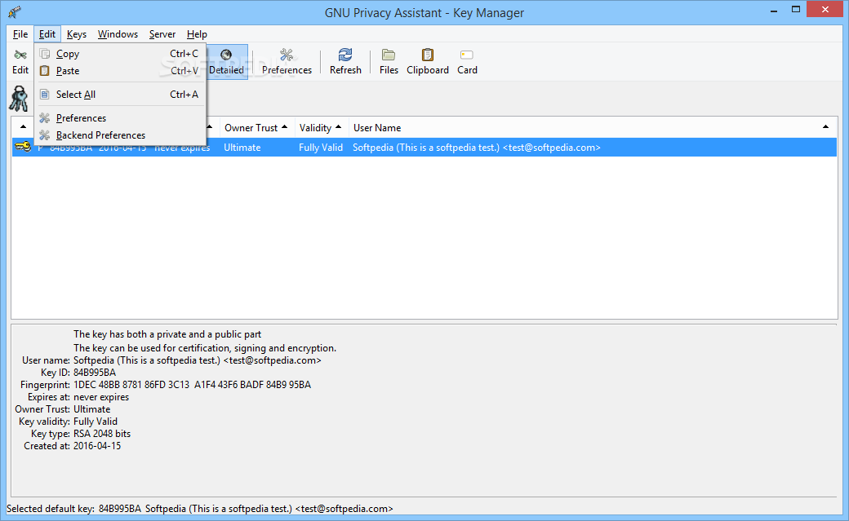Click the GPA window title icon
The image size is (849, 521).
pyautogui.click(x=15, y=11)
